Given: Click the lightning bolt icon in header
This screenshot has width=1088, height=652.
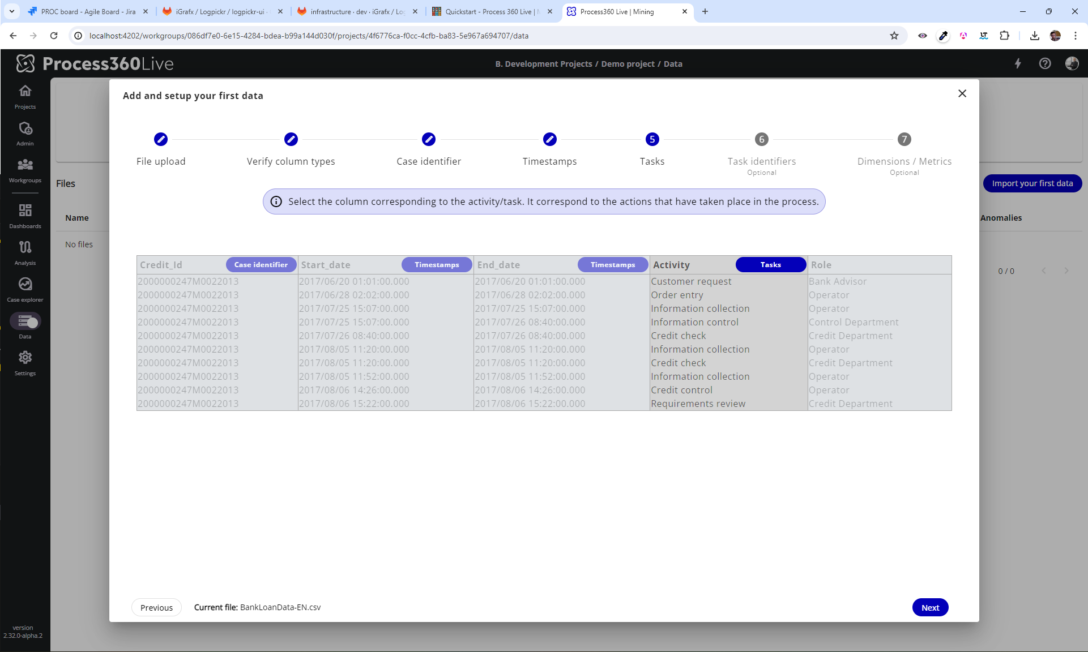Looking at the screenshot, I should [x=1018, y=63].
